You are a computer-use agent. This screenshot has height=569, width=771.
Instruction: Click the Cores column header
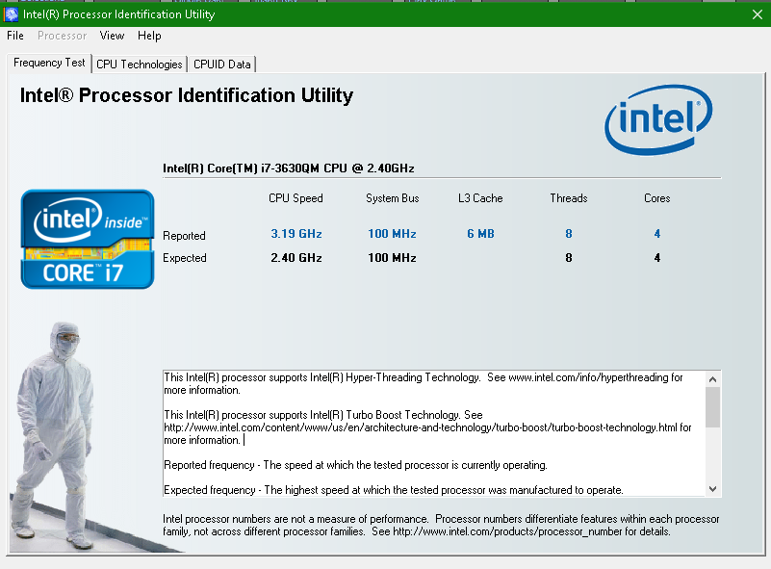[x=656, y=198]
